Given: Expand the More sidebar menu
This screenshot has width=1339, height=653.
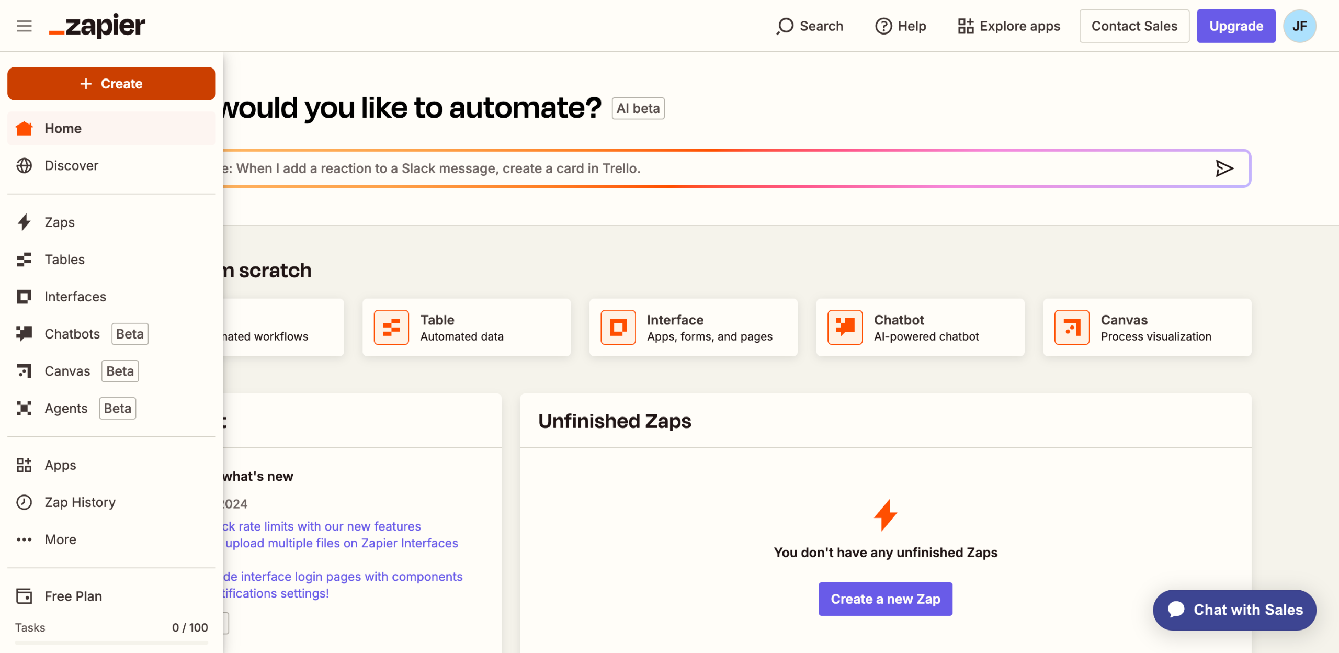Looking at the screenshot, I should [60, 539].
